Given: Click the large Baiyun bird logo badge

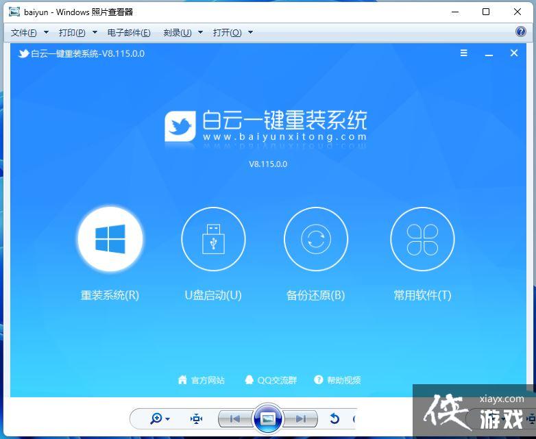Looking at the screenshot, I should coord(180,126).
